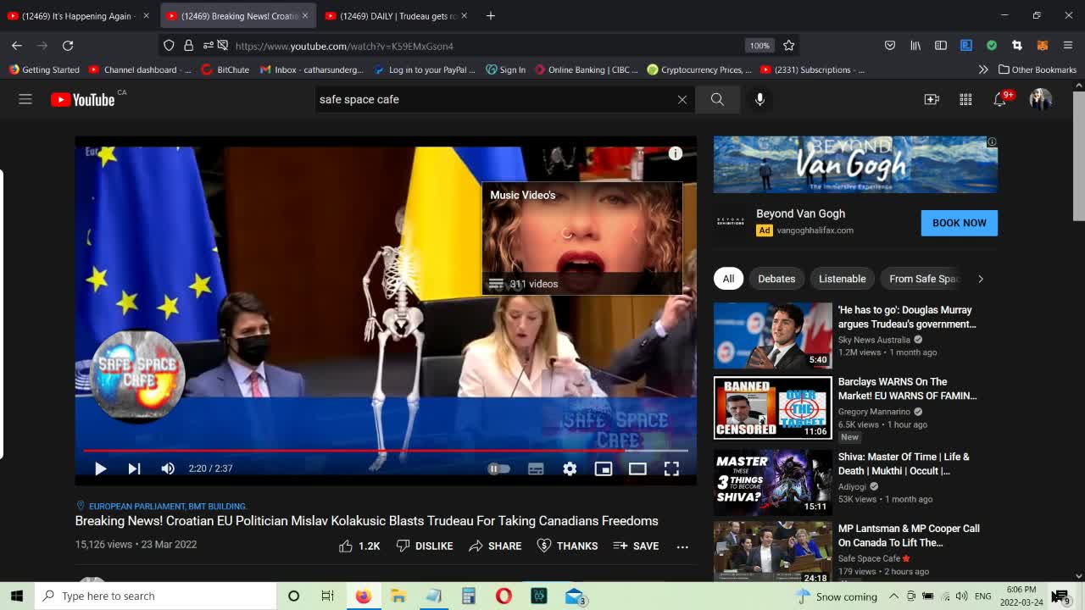Skip to next video
The image size is (1085, 610).
(x=134, y=469)
